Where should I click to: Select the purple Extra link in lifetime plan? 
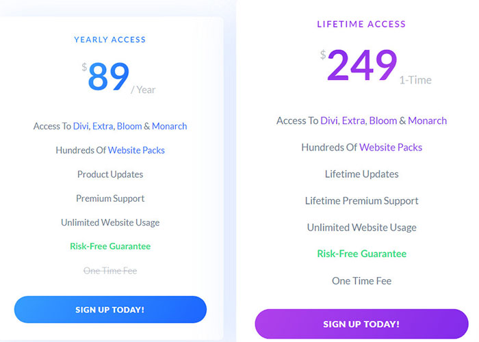pos(354,121)
